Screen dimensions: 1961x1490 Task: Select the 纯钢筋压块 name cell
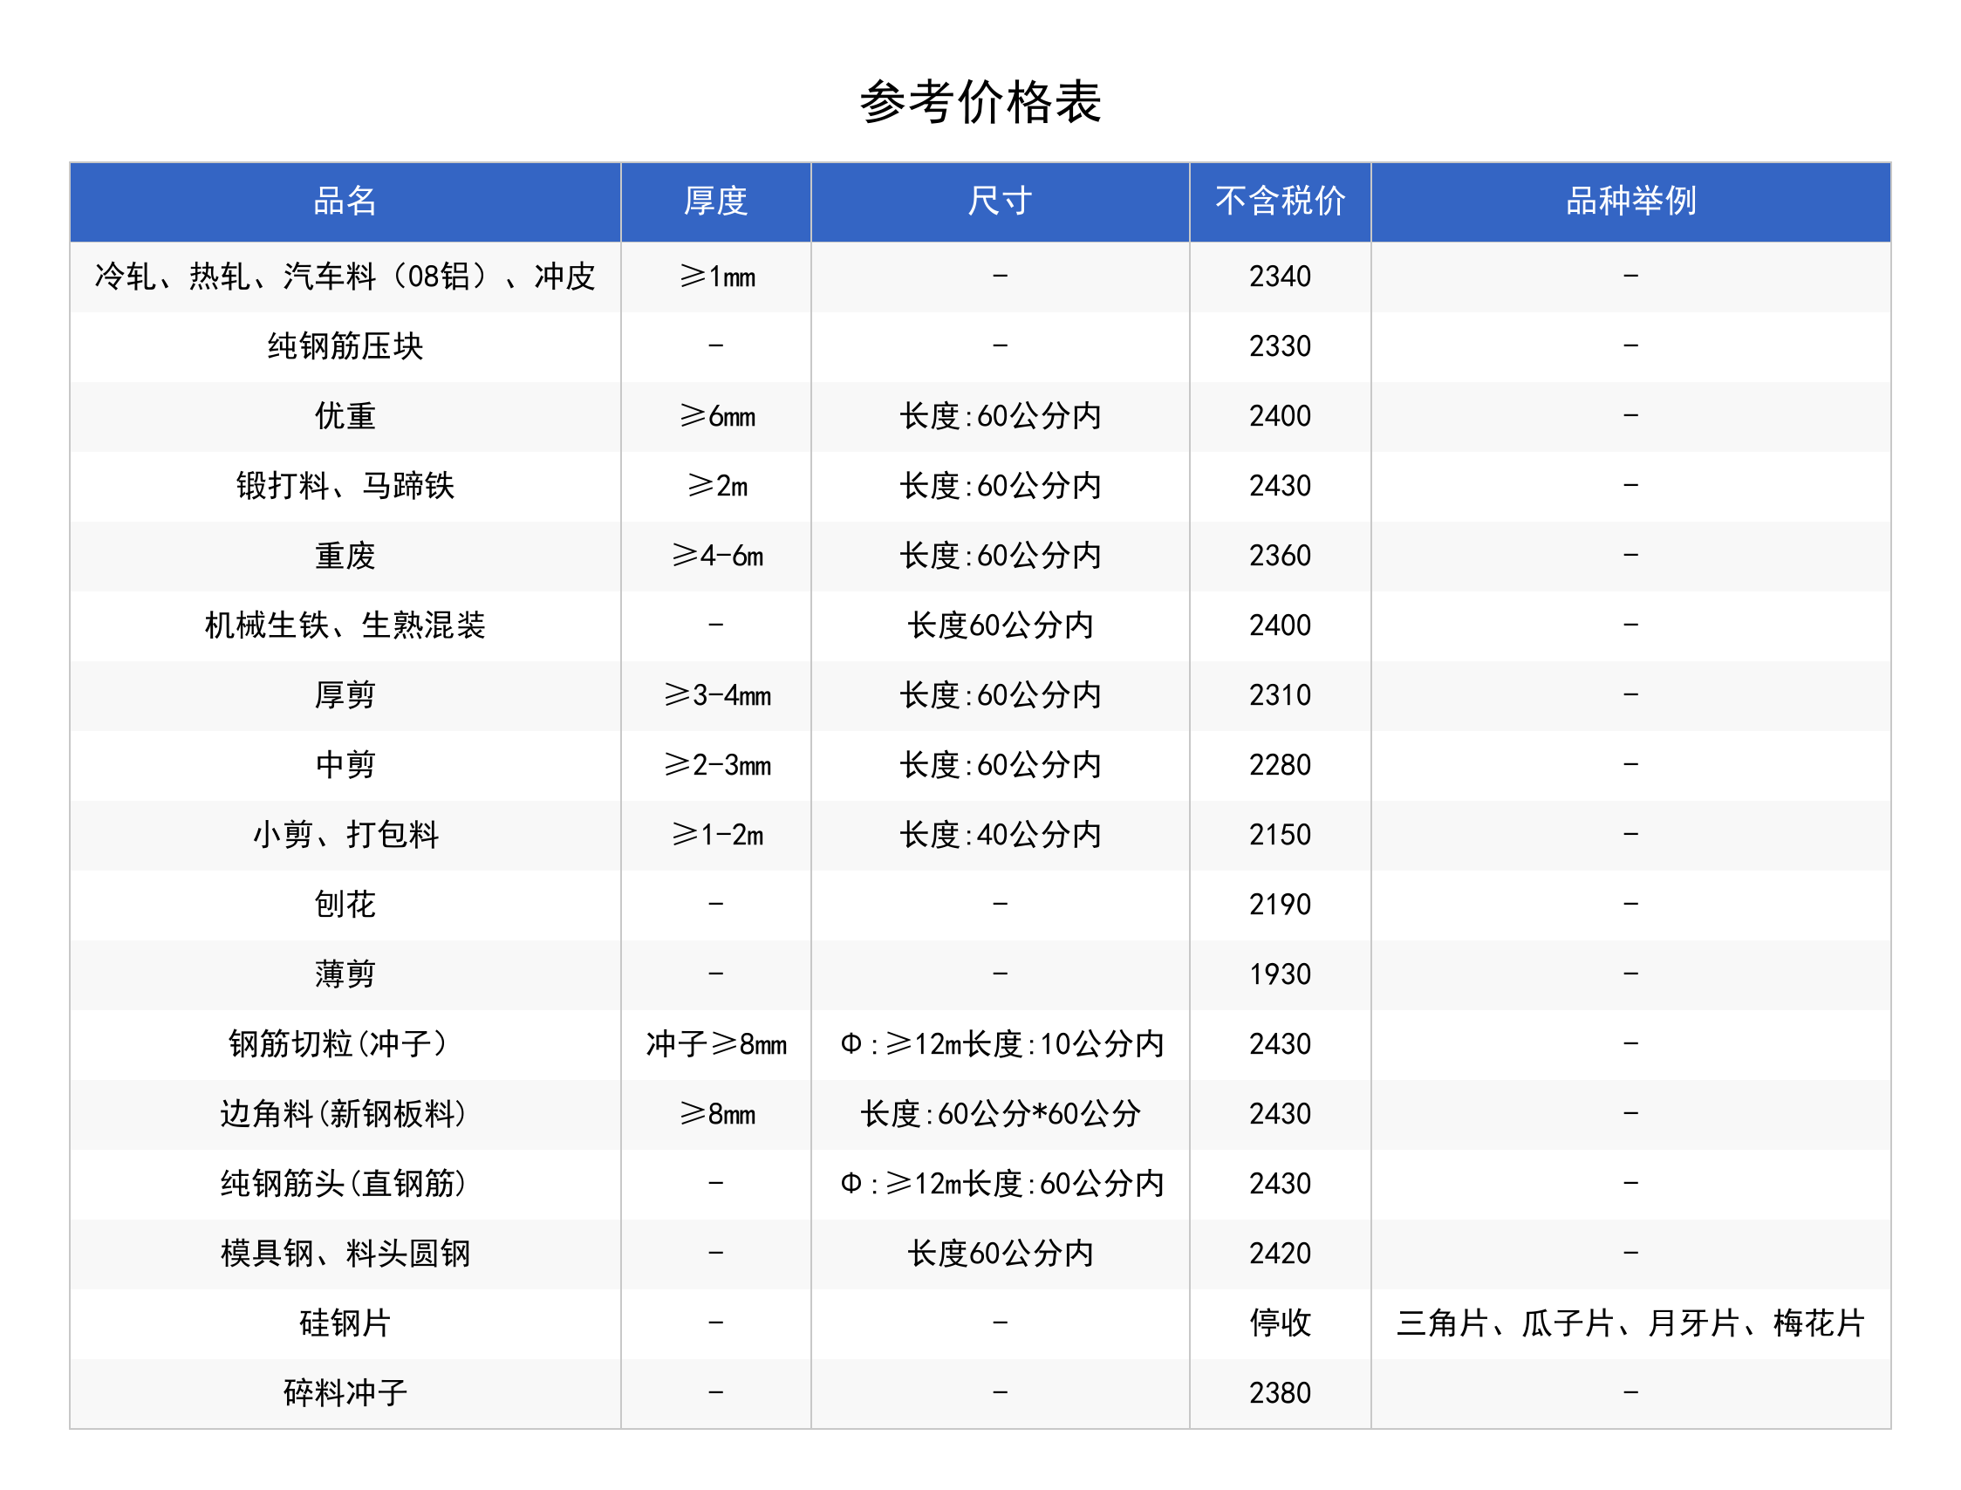tap(345, 345)
